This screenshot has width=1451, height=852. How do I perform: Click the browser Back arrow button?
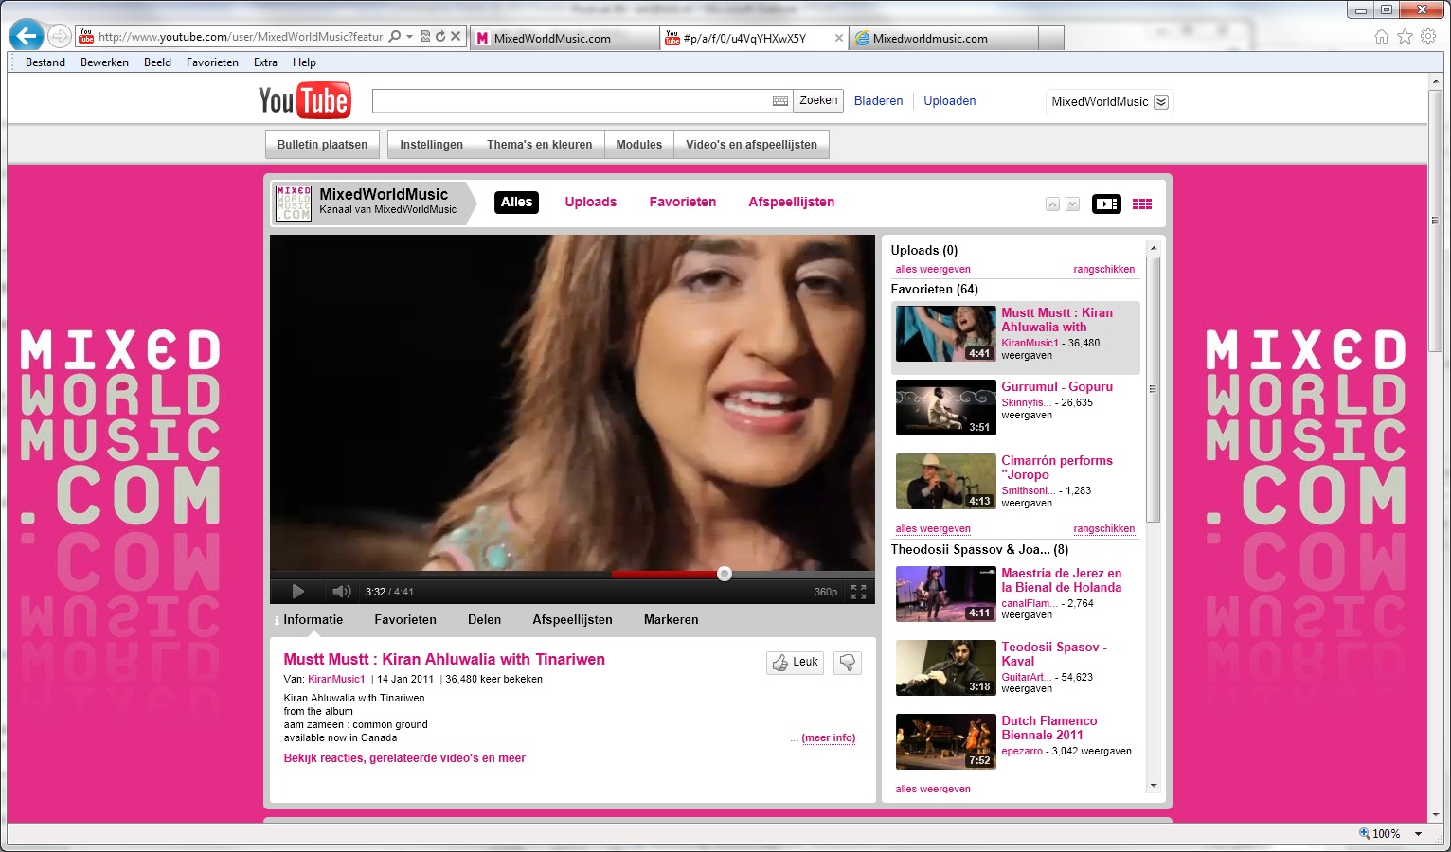(x=27, y=36)
